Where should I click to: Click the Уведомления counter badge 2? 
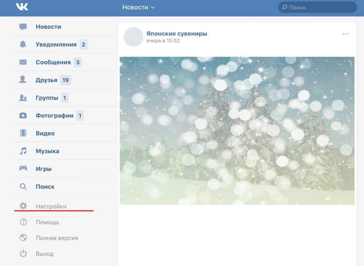tap(83, 45)
